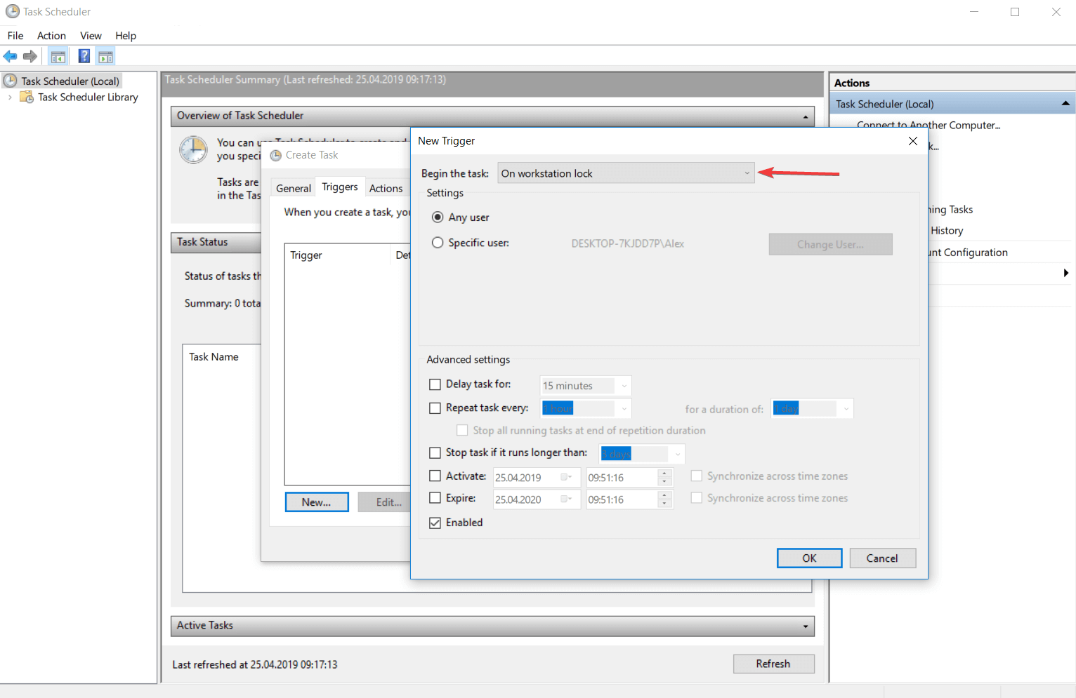
Task: Select the Specific user radio button
Action: (438, 243)
